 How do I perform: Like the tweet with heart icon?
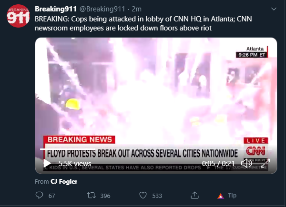pos(143,196)
